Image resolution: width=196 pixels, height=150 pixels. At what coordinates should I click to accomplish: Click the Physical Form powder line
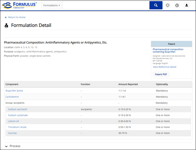click(x=27, y=56)
